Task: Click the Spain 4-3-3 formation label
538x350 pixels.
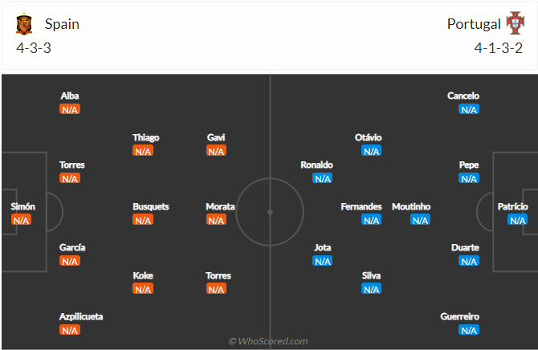Action: point(32,47)
